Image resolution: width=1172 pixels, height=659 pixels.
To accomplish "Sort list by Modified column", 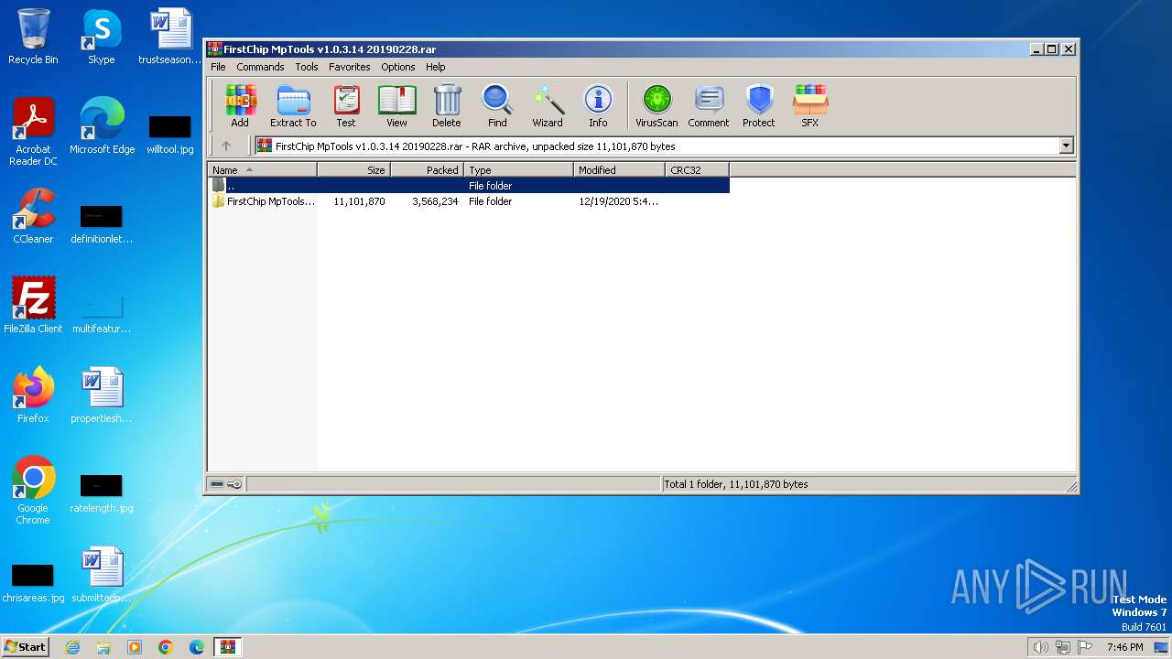I will pyautogui.click(x=620, y=170).
